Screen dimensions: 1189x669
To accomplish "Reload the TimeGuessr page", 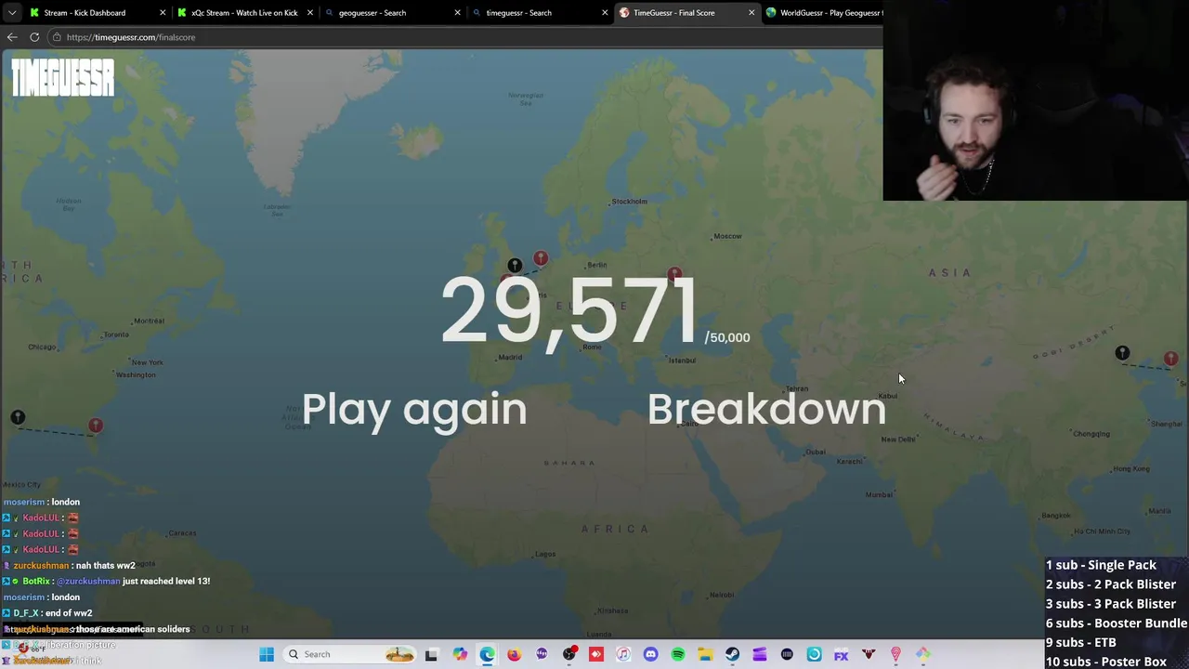I will [34, 37].
